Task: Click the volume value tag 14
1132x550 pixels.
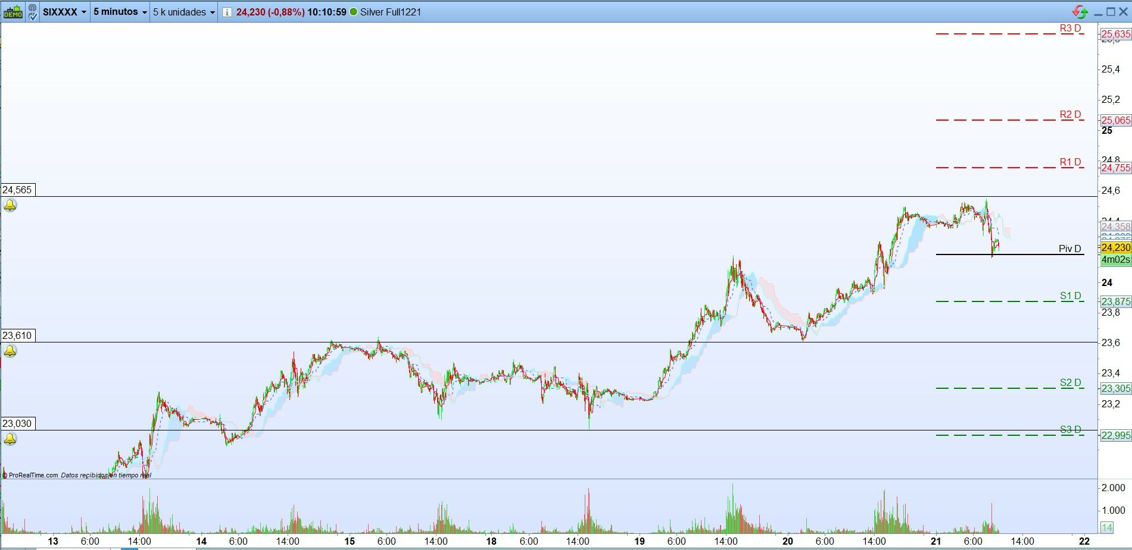Action: tap(1107, 527)
